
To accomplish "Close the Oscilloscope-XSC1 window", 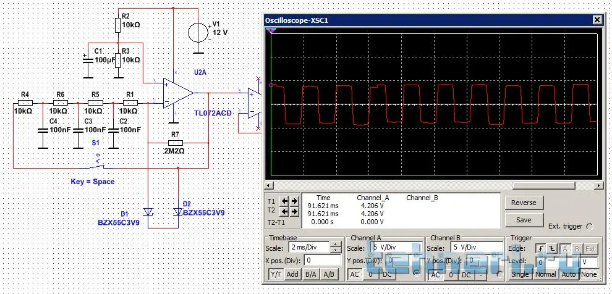I will (597, 20).
